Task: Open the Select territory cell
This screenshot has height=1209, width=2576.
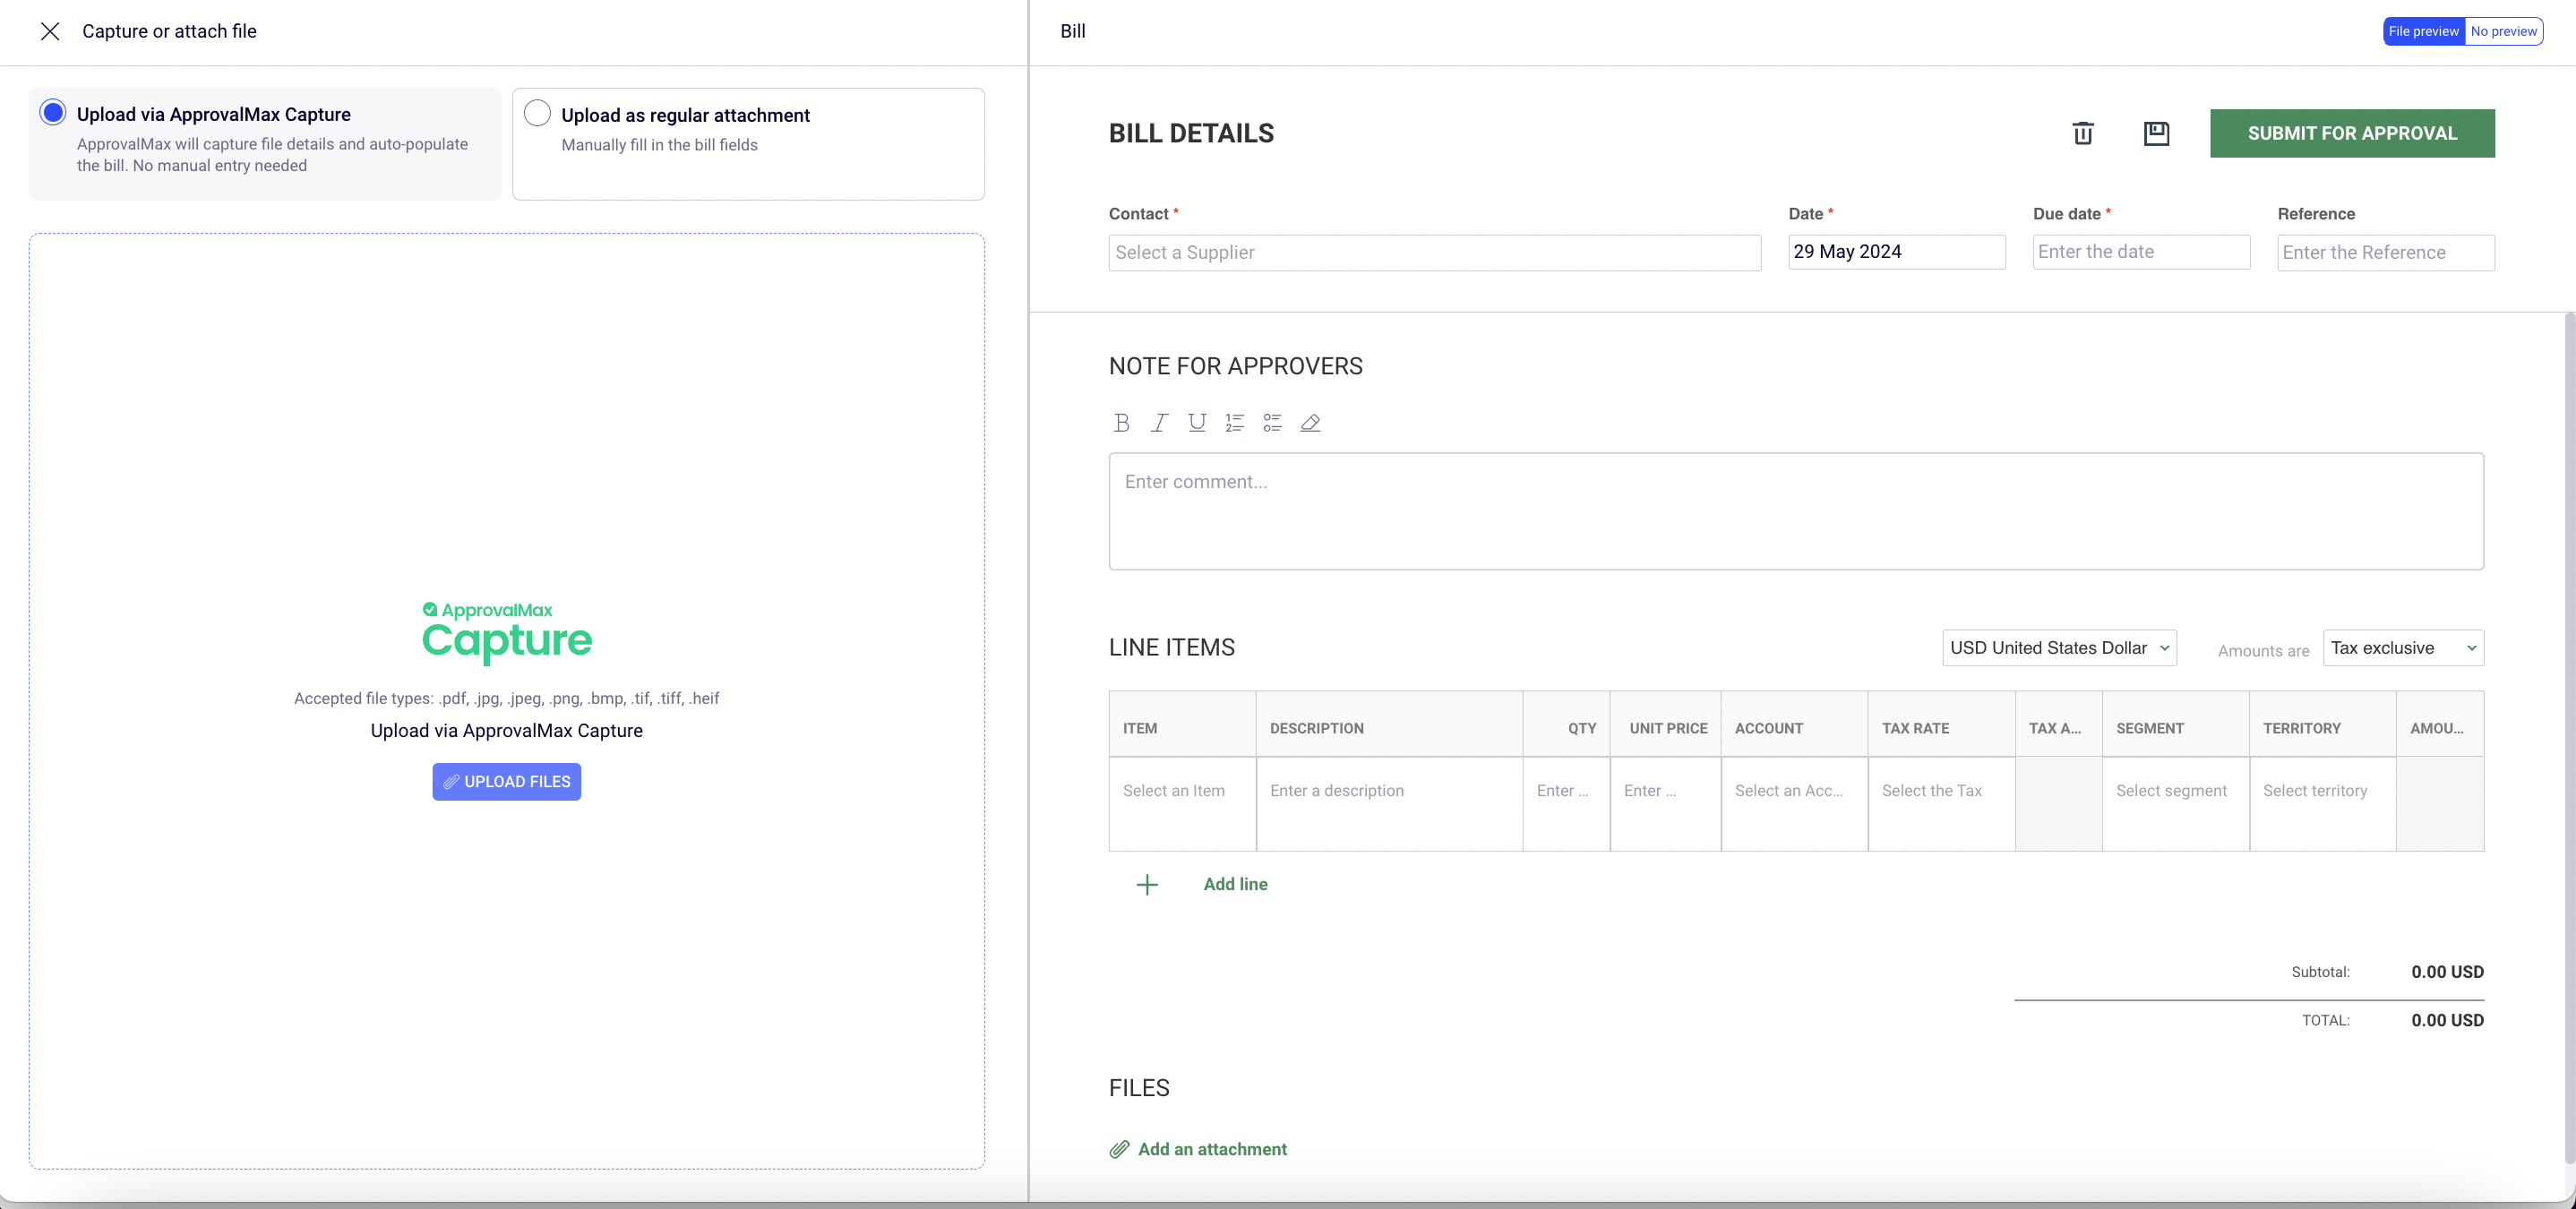Action: point(2322,804)
